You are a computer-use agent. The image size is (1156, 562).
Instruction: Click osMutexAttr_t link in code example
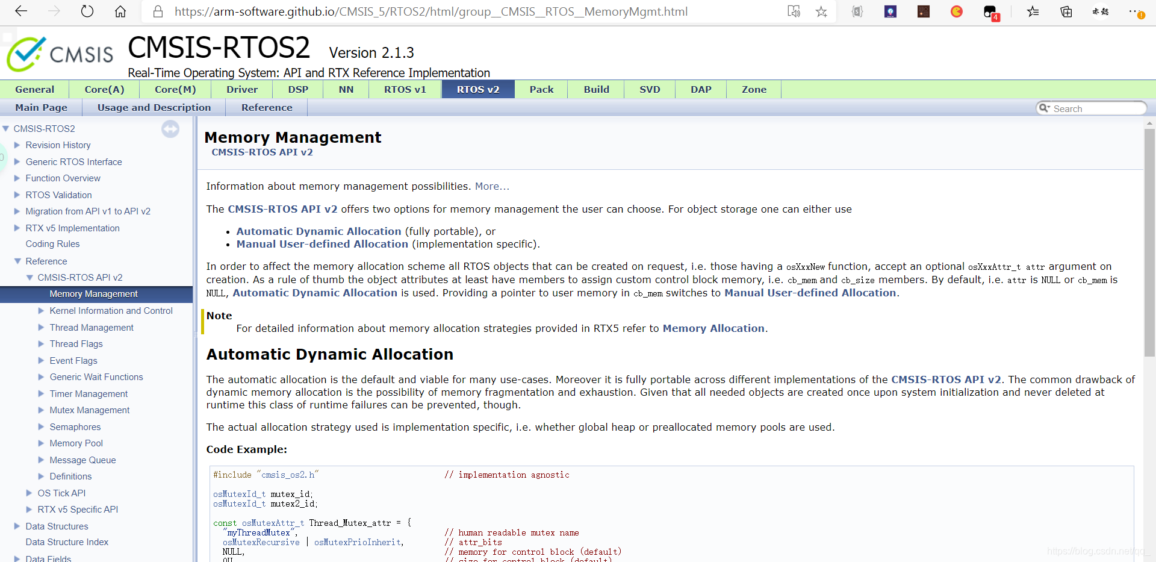click(x=273, y=523)
